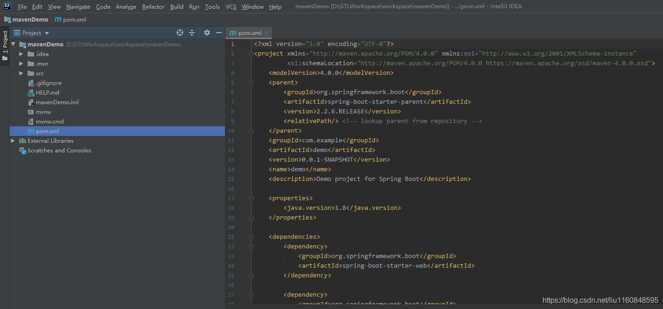Open the Project view dropdown
The height and width of the screenshot is (309, 663).
[x=47, y=33]
